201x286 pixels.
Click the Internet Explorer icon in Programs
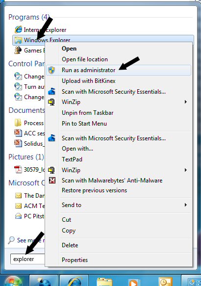coord(19,29)
